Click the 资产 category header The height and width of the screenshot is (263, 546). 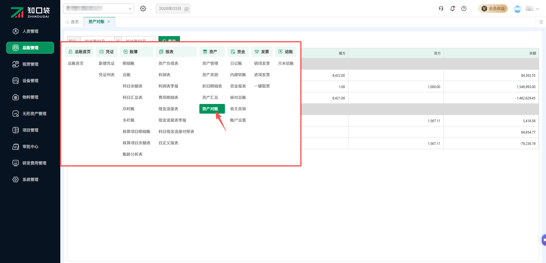pyautogui.click(x=212, y=52)
